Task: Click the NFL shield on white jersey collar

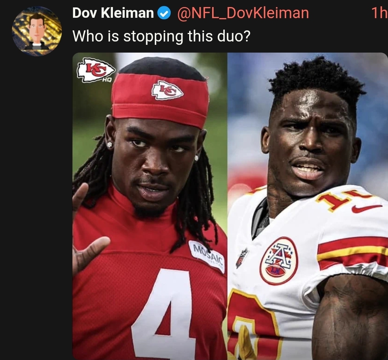Action: 242,258
